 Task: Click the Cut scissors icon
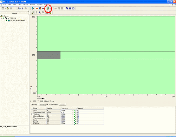coord(22,8)
